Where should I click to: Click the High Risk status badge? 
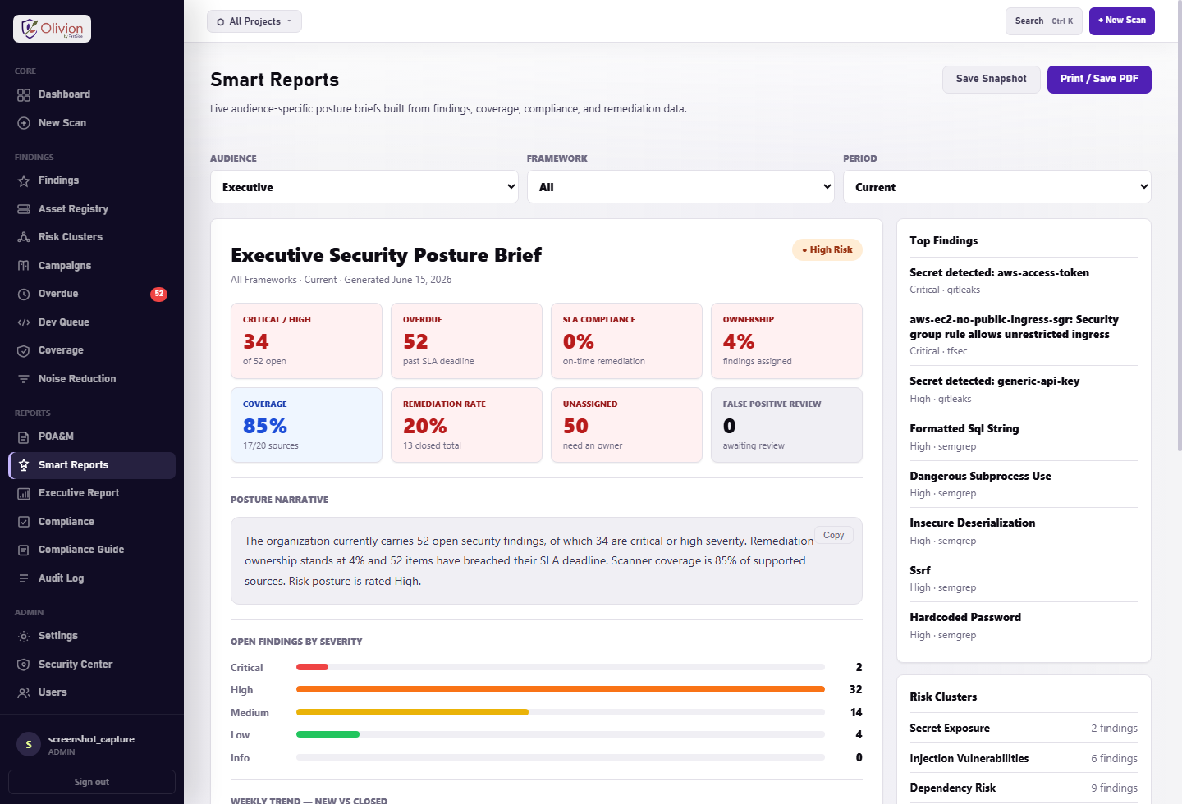(x=827, y=249)
